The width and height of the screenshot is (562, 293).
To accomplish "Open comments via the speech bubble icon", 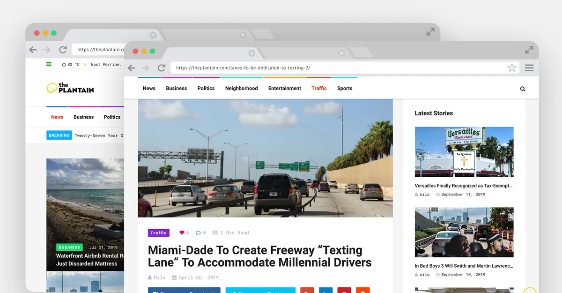I will [x=198, y=233].
